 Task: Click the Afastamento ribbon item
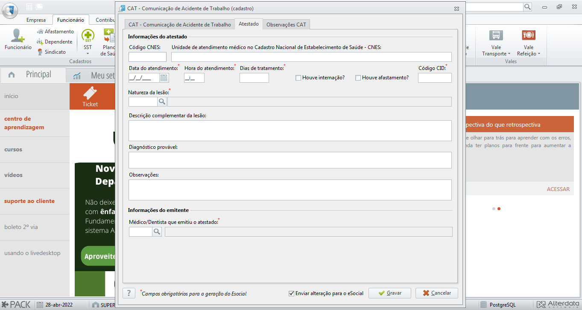pyautogui.click(x=56, y=32)
